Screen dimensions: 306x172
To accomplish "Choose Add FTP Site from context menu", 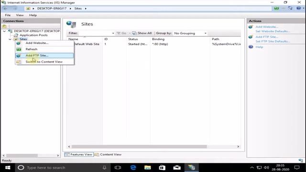I will tap(44, 55).
